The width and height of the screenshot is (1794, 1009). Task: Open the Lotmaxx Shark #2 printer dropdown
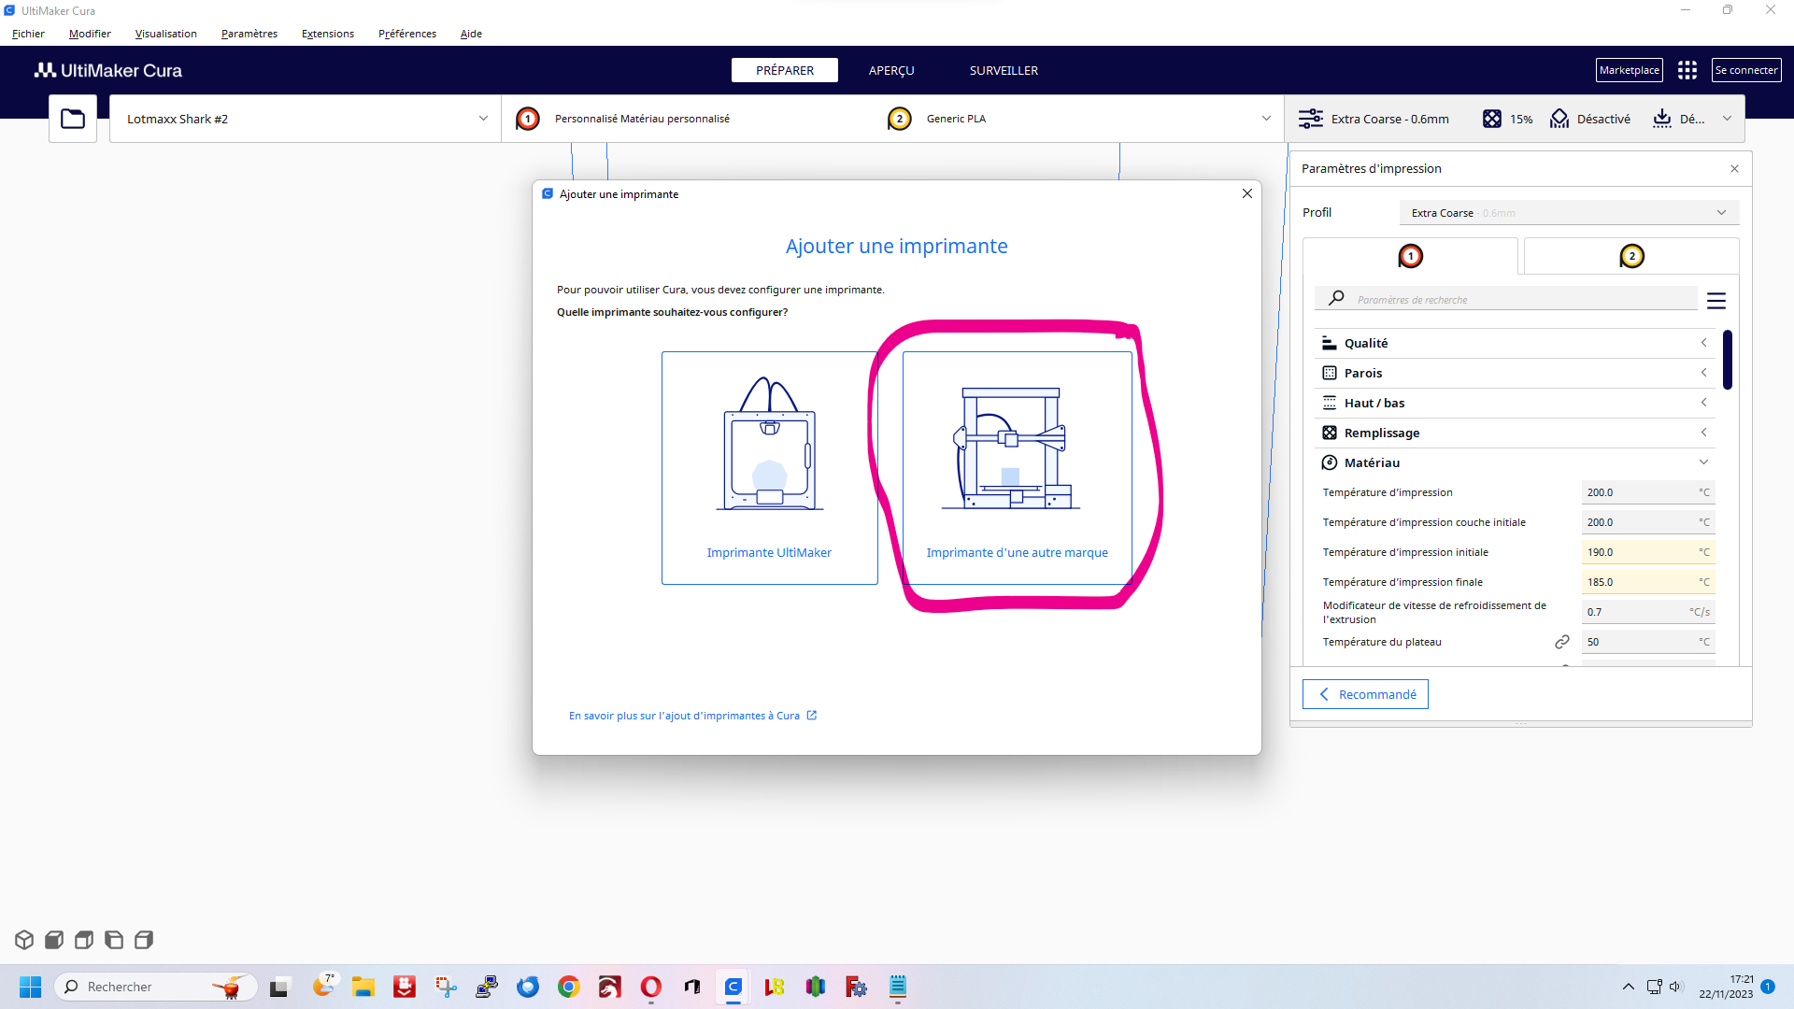coord(306,119)
